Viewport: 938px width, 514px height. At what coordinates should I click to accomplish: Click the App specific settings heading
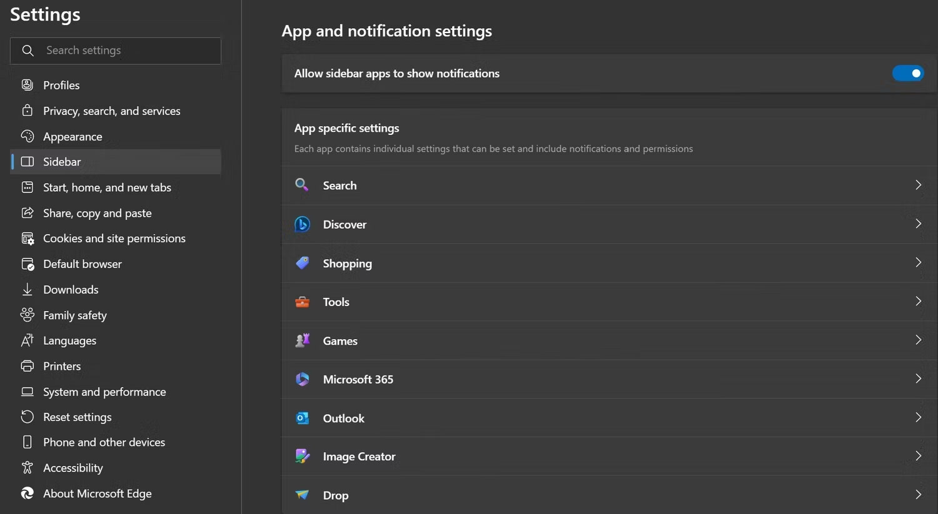(x=346, y=128)
